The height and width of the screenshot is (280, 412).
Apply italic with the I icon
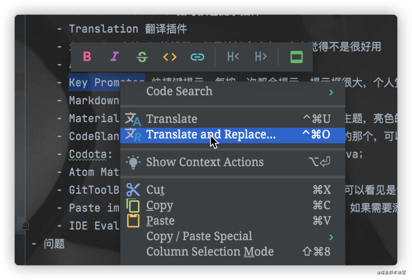point(115,56)
